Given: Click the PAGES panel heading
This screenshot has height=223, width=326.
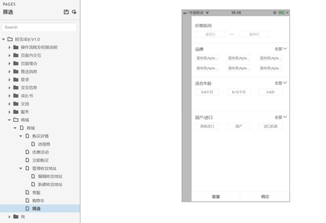Looking at the screenshot, I should (x=9, y=4).
